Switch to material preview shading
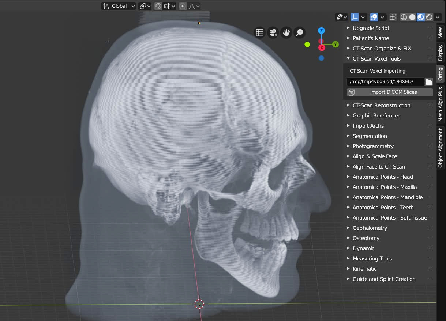This screenshot has width=446, height=321. 421,17
